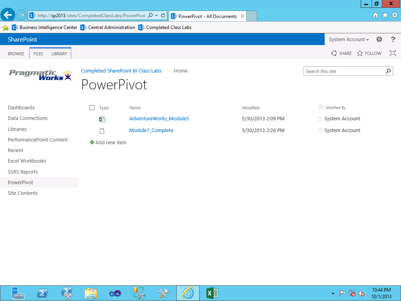Sort by the Modified By column header
This screenshot has height=301, width=401.
(x=336, y=107)
